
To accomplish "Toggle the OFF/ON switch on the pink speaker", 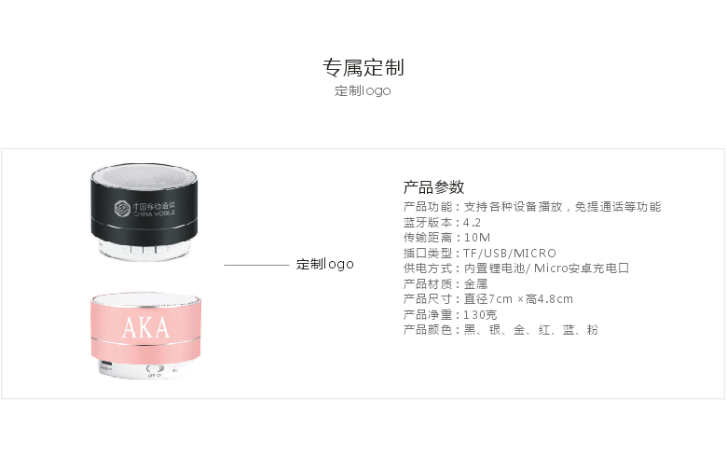I will coord(155,369).
